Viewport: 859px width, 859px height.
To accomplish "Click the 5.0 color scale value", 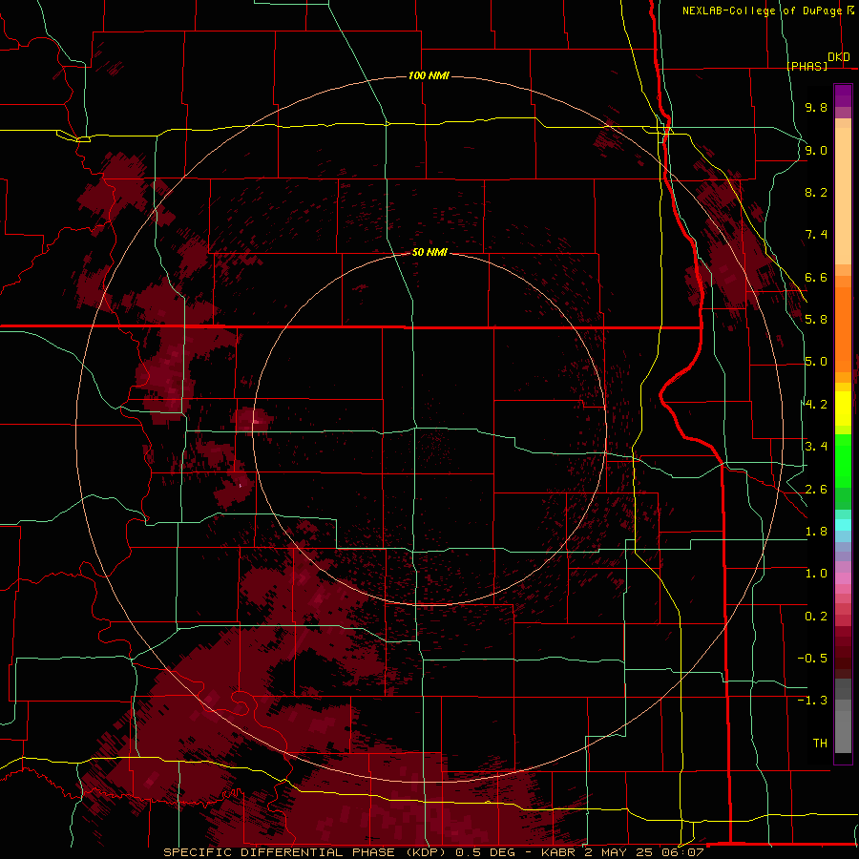I will click(x=816, y=362).
